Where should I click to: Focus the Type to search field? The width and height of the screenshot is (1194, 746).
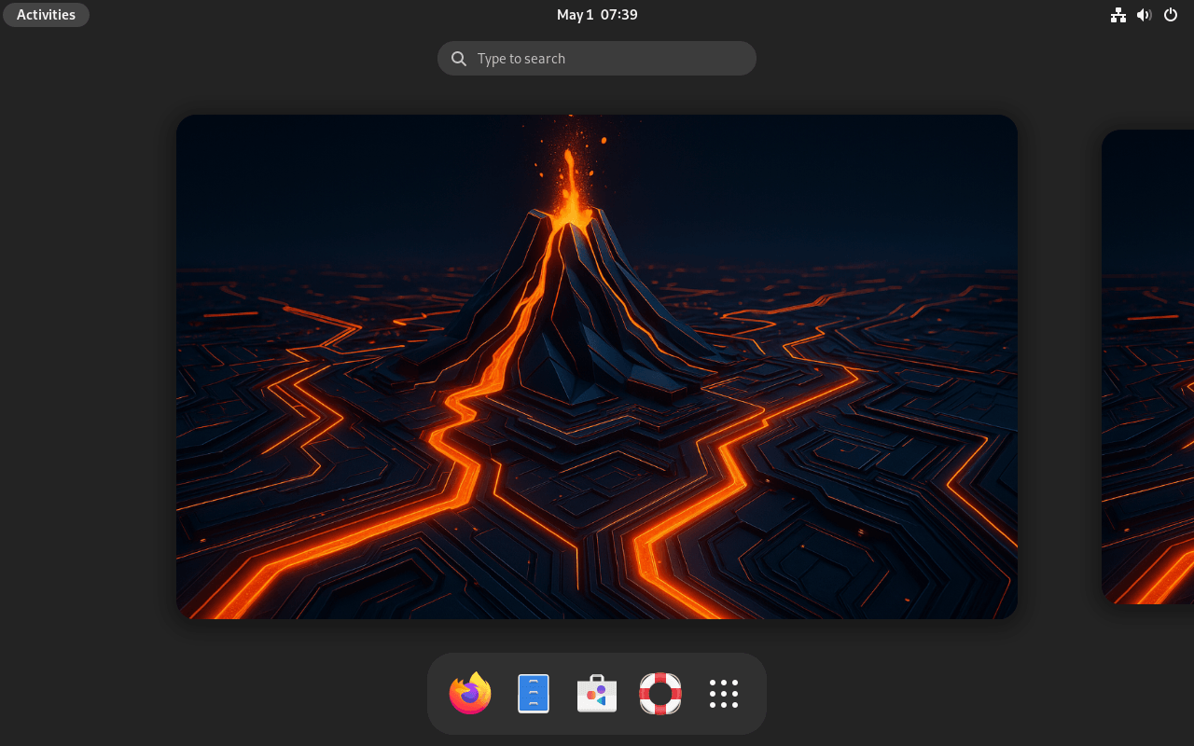(597, 58)
